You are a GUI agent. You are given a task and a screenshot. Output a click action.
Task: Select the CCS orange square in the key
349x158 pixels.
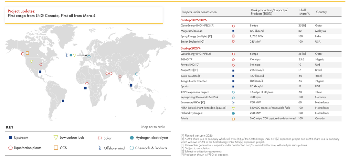pyautogui.click(x=56, y=148)
